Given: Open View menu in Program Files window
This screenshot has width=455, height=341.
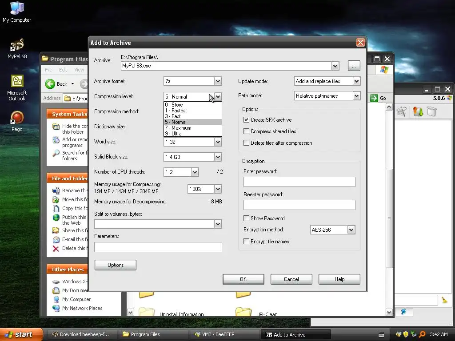Looking at the screenshot, I should (x=79, y=70).
